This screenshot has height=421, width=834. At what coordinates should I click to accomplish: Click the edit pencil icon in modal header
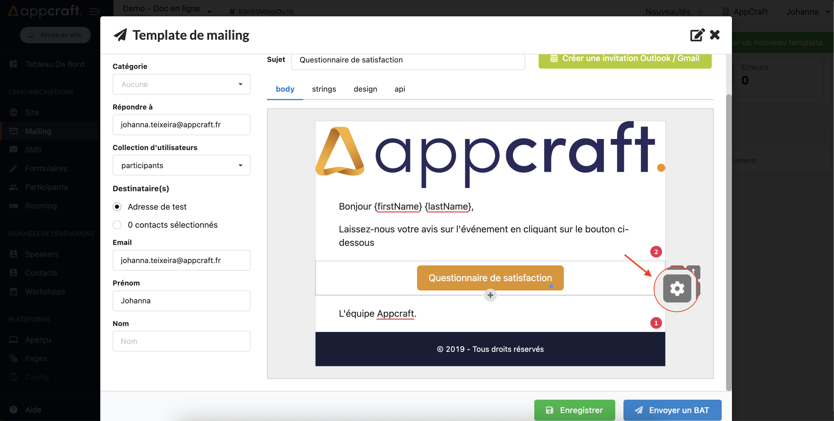pos(697,35)
